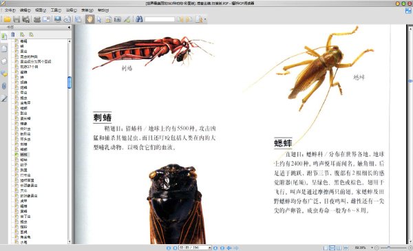Open the attachments paperclip side panel
Screen dimensions: 413x251
tap(4, 86)
